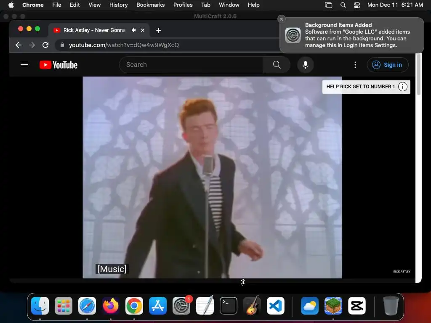Viewport: 431px width, 323px height.
Task: Click the YouTube search magnifier button
Action: coord(277,65)
